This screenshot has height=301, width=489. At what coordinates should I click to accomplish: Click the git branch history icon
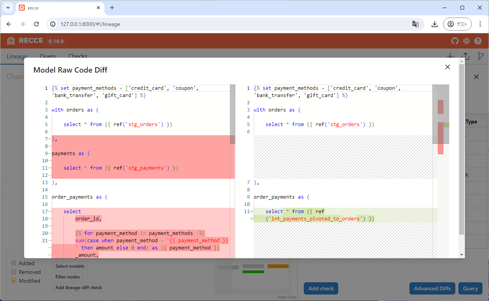[481, 56]
